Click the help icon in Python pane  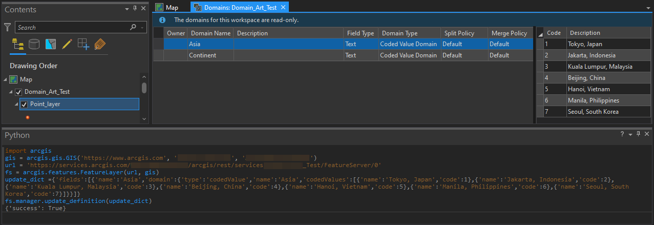coord(622,134)
